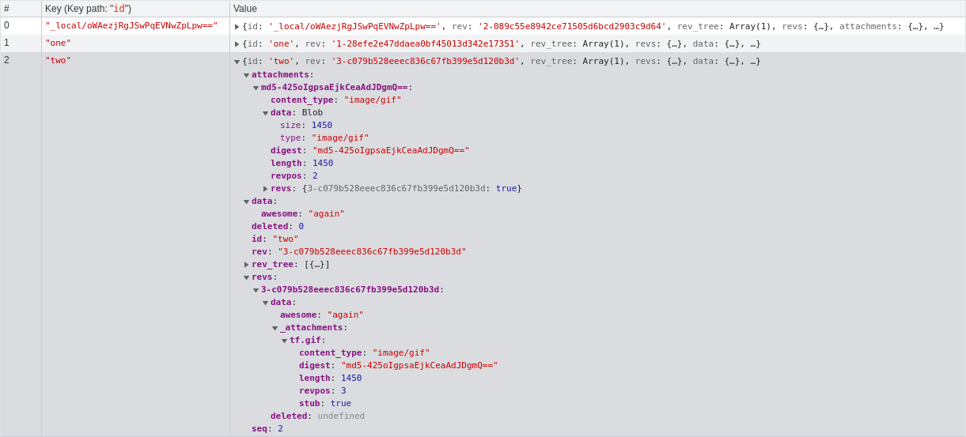This screenshot has width=966, height=437.
Task: Click the 'seq: 2' property
Action: [267, 429]
